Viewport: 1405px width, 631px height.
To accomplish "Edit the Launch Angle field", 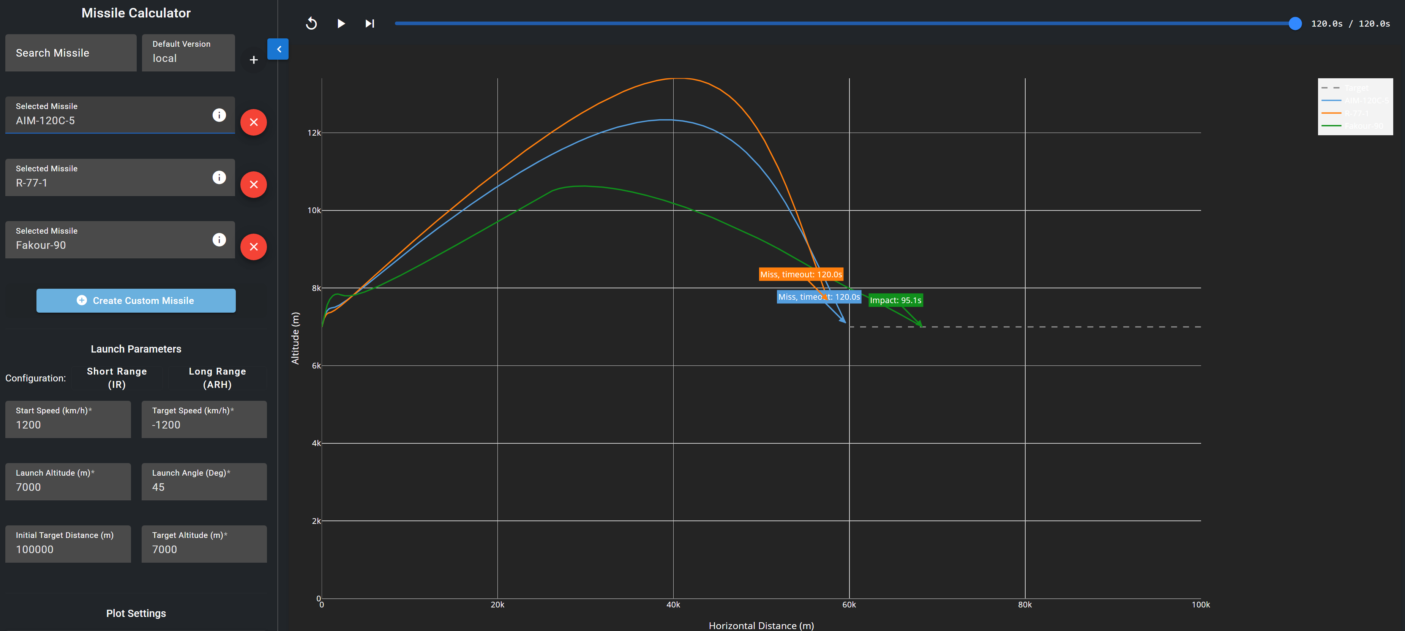I will (204, 481).
